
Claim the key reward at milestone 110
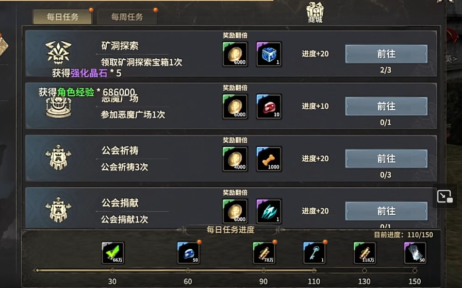click(315, 252)
